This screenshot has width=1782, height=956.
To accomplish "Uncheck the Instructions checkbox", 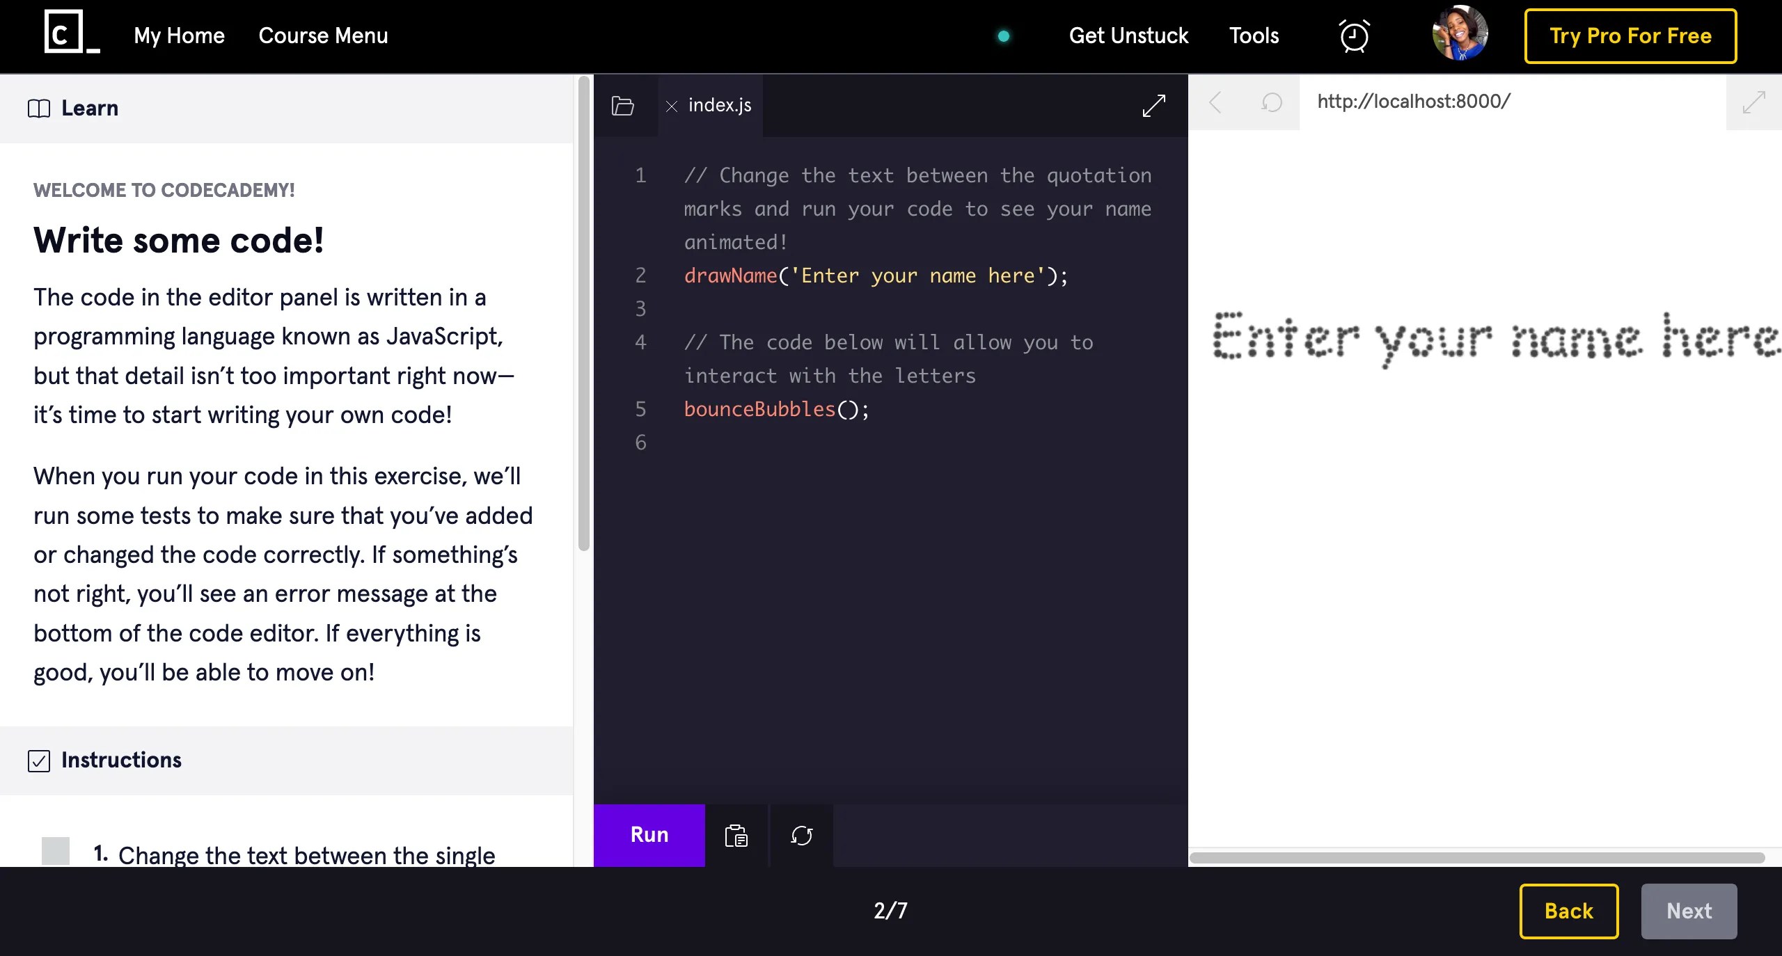I will (39, 760).
